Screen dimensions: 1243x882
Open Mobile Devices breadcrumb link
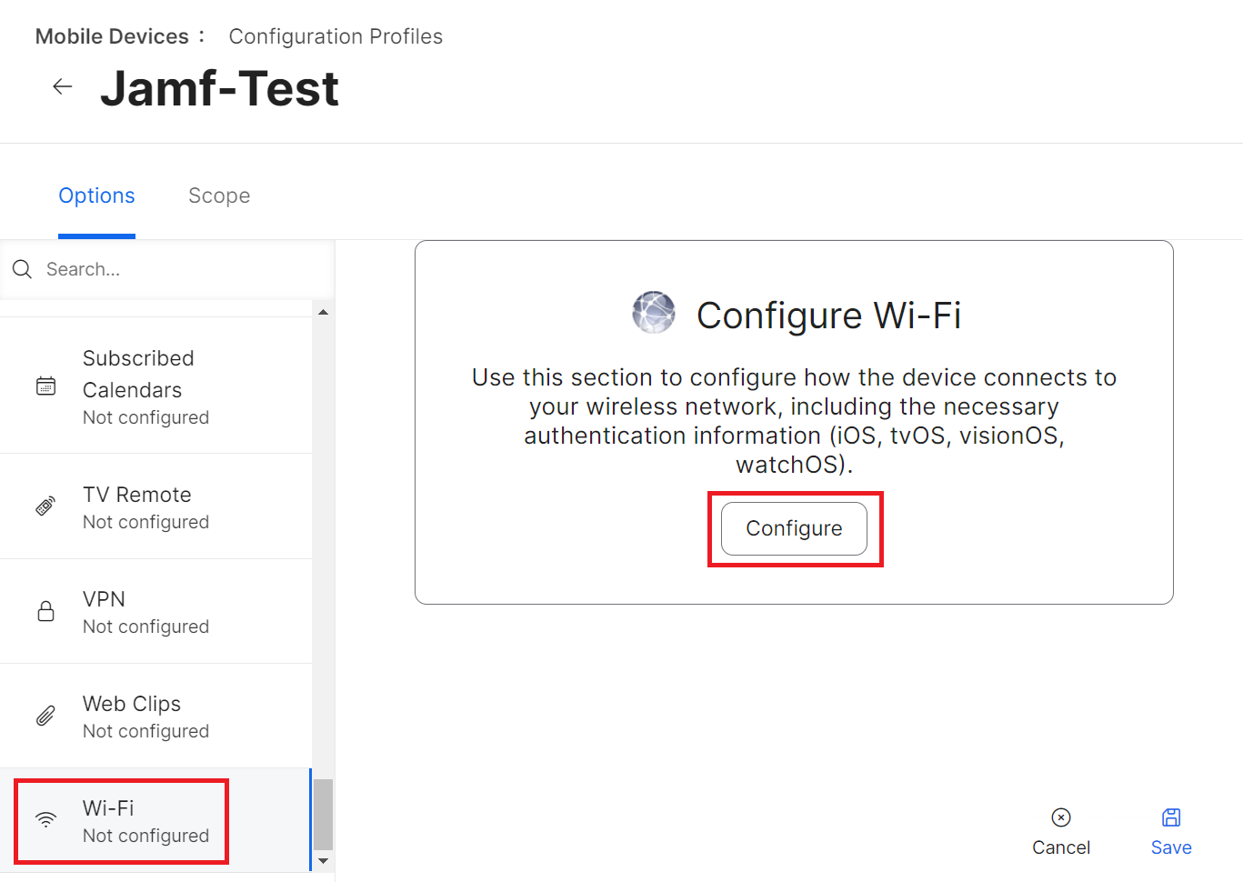112,36
